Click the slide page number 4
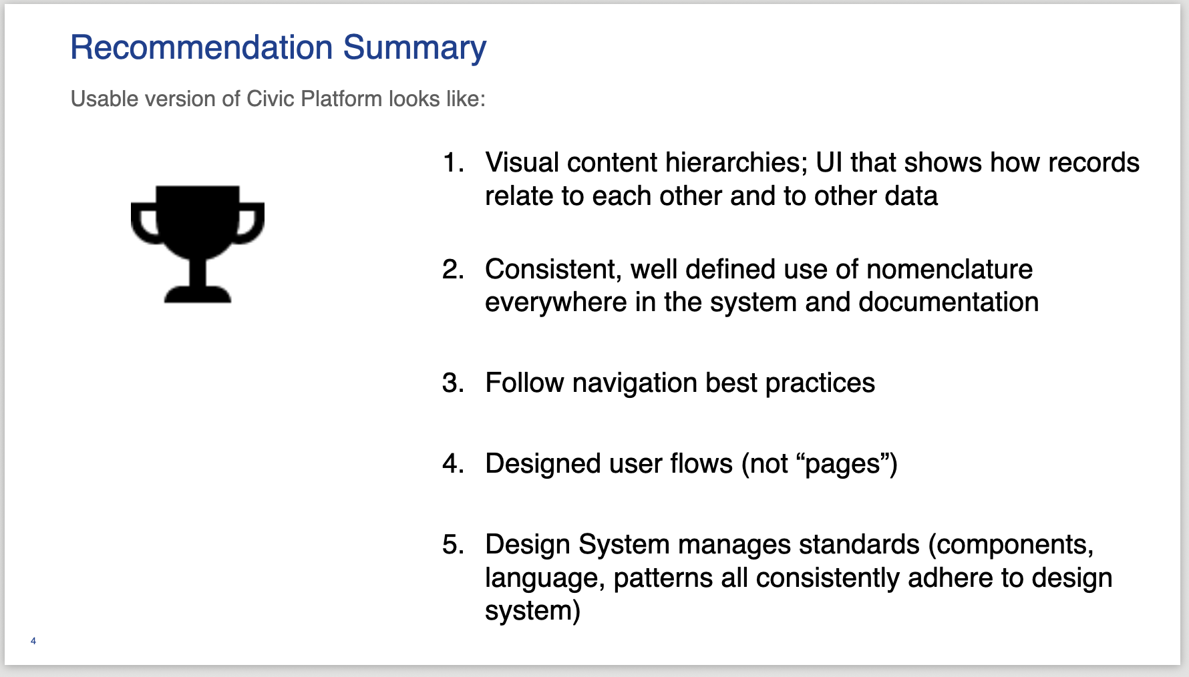 tap(33, 641)
